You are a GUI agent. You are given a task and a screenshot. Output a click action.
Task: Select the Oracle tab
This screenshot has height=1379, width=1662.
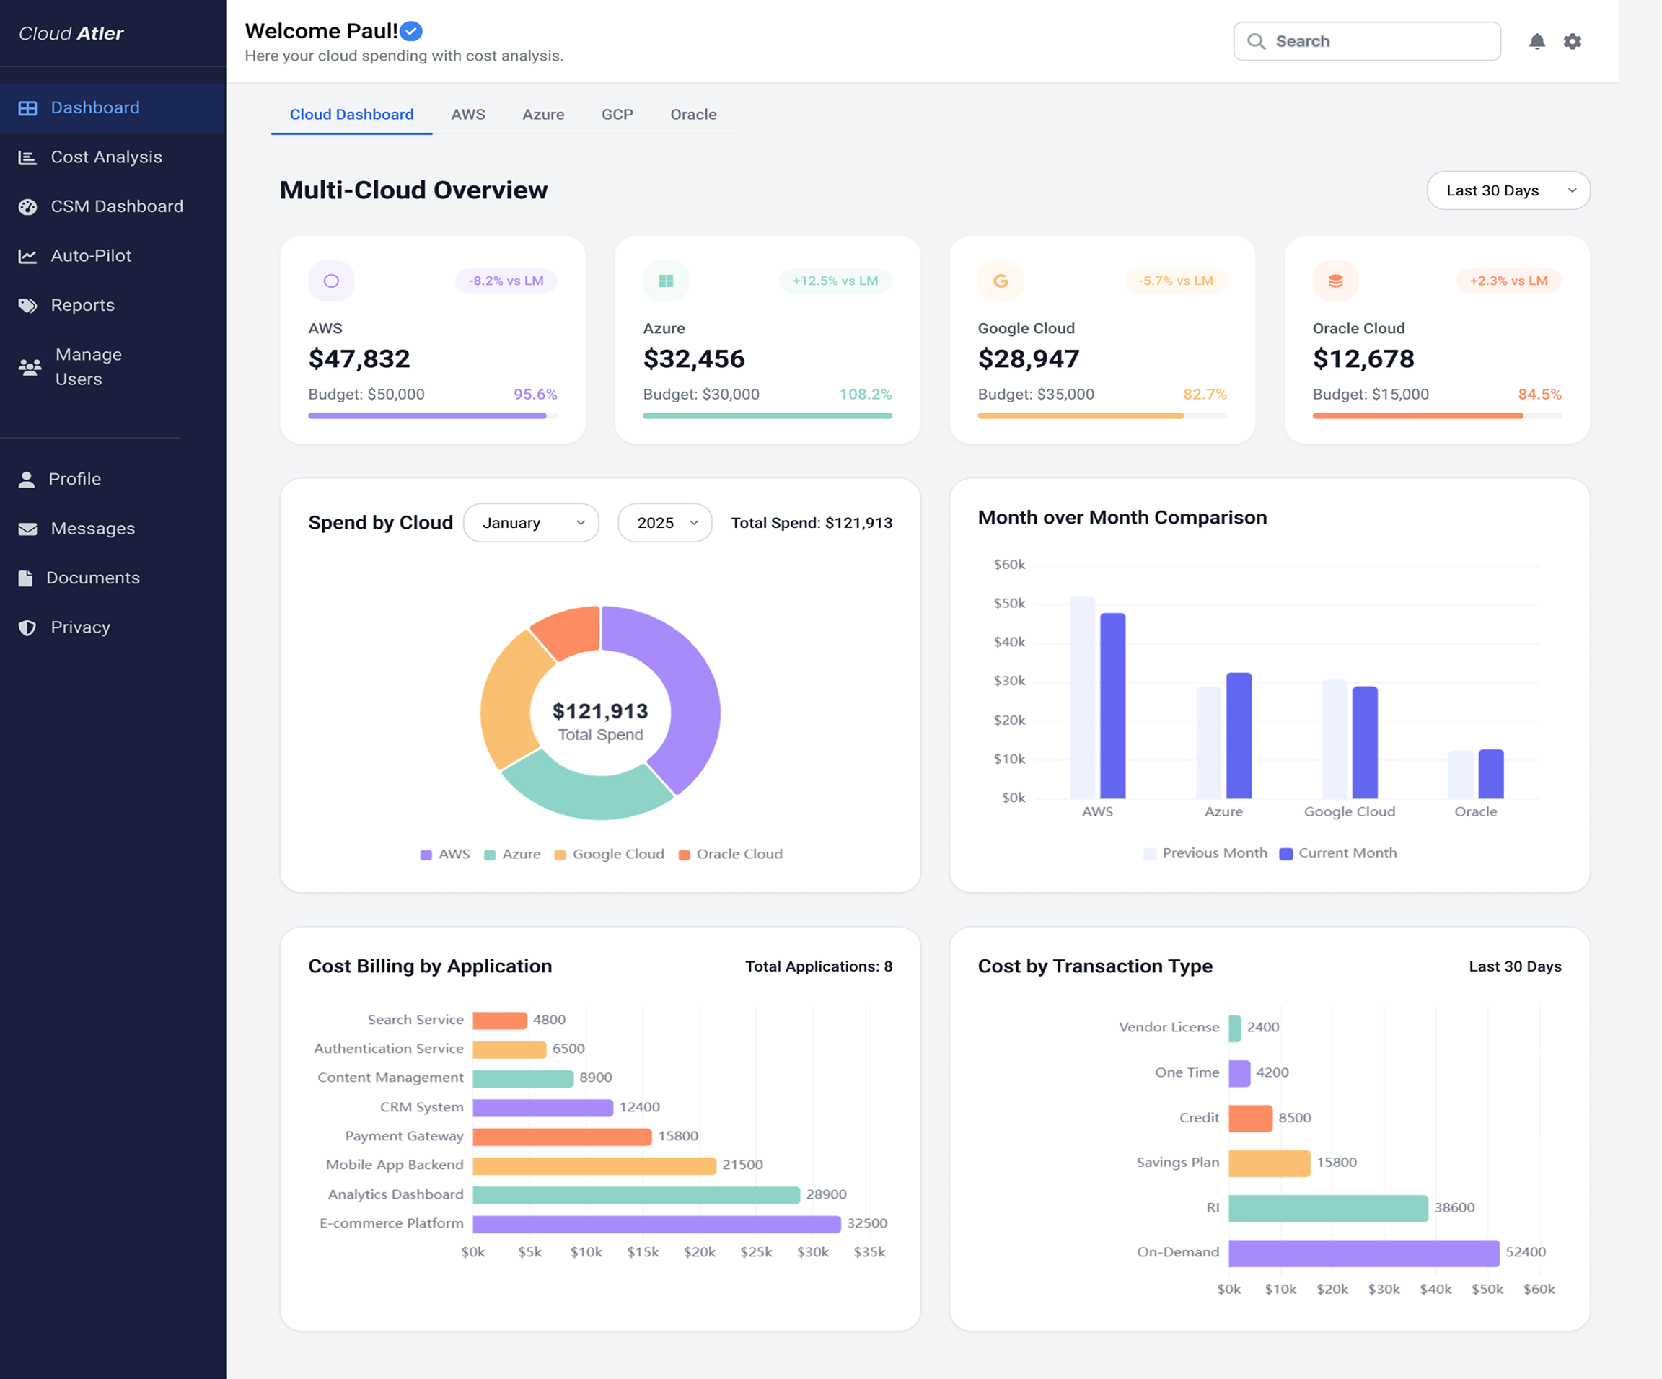[x=693, y=114]
